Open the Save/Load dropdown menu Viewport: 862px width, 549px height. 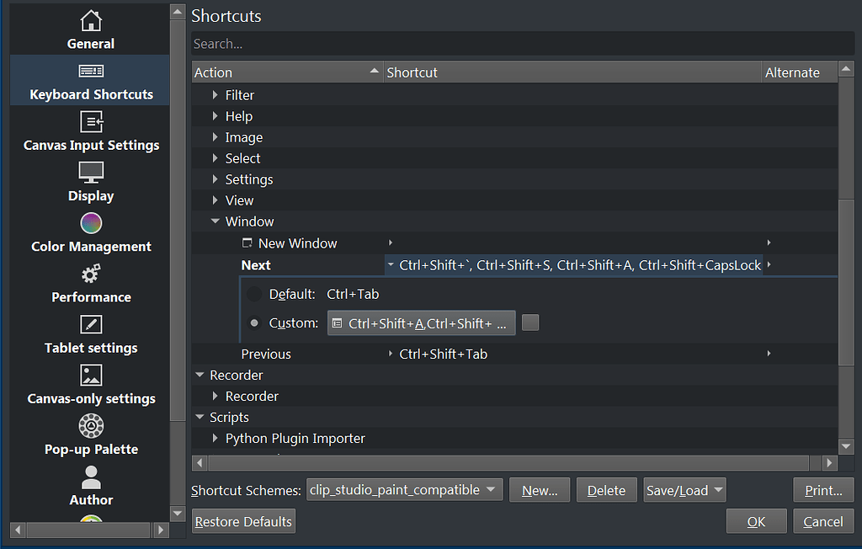(684, 490)
